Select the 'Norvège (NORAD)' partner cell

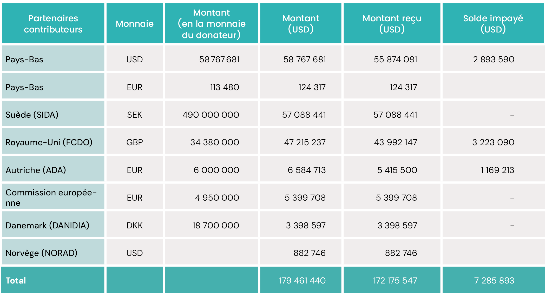41,253
